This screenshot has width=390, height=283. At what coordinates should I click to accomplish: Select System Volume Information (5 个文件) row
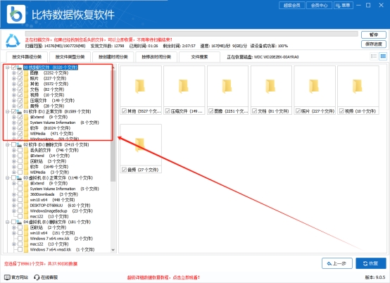(x=64, y=189)
